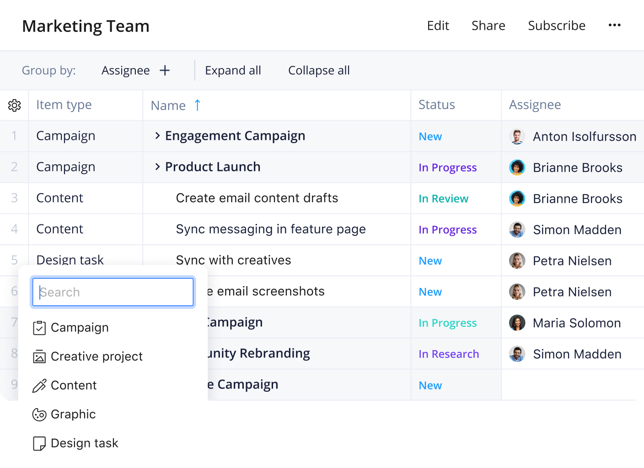The image size is (644, 468).
Task: Click the Design task sticky-note icon
Action: click(39, 443)
